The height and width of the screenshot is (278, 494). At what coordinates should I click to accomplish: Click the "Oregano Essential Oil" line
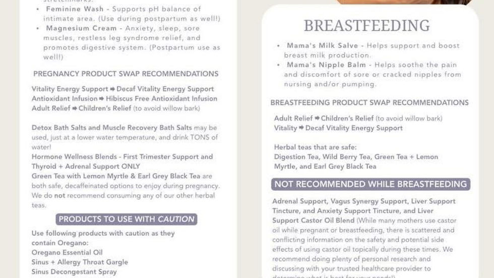[67, 252]
